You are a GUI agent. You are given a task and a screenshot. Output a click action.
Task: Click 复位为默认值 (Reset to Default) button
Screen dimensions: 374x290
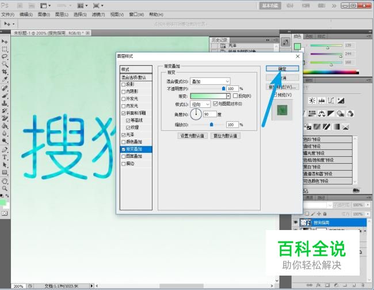point(226,136)
